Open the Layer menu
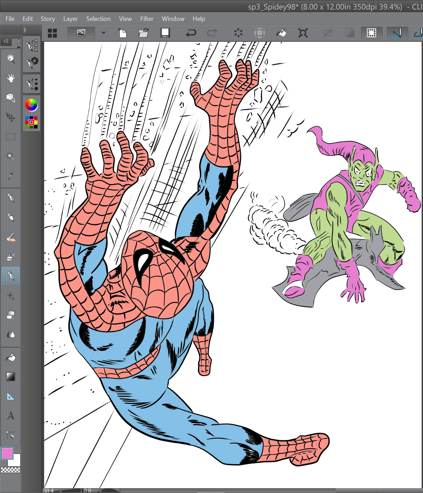 70,19
